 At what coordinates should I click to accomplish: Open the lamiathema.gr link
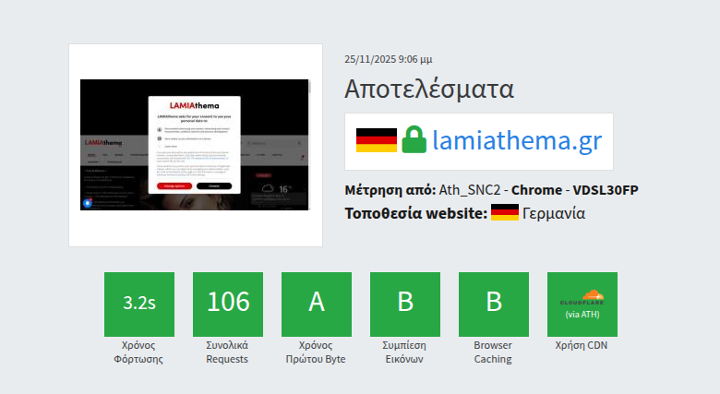pos(517,141)
